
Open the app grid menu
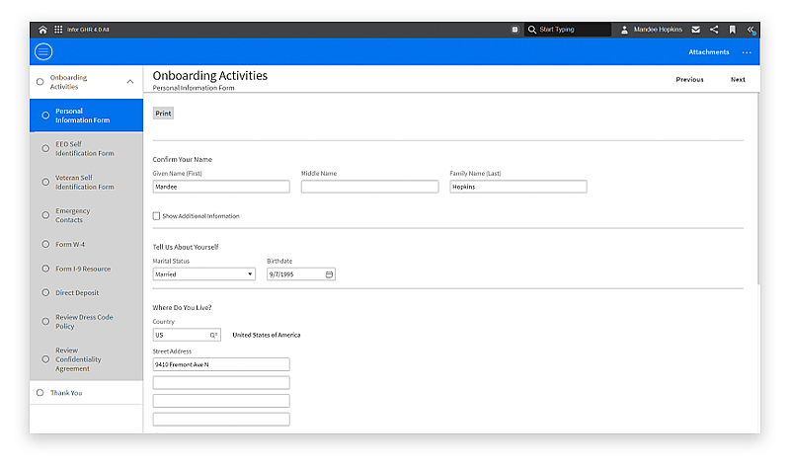(x=58, y=30)
